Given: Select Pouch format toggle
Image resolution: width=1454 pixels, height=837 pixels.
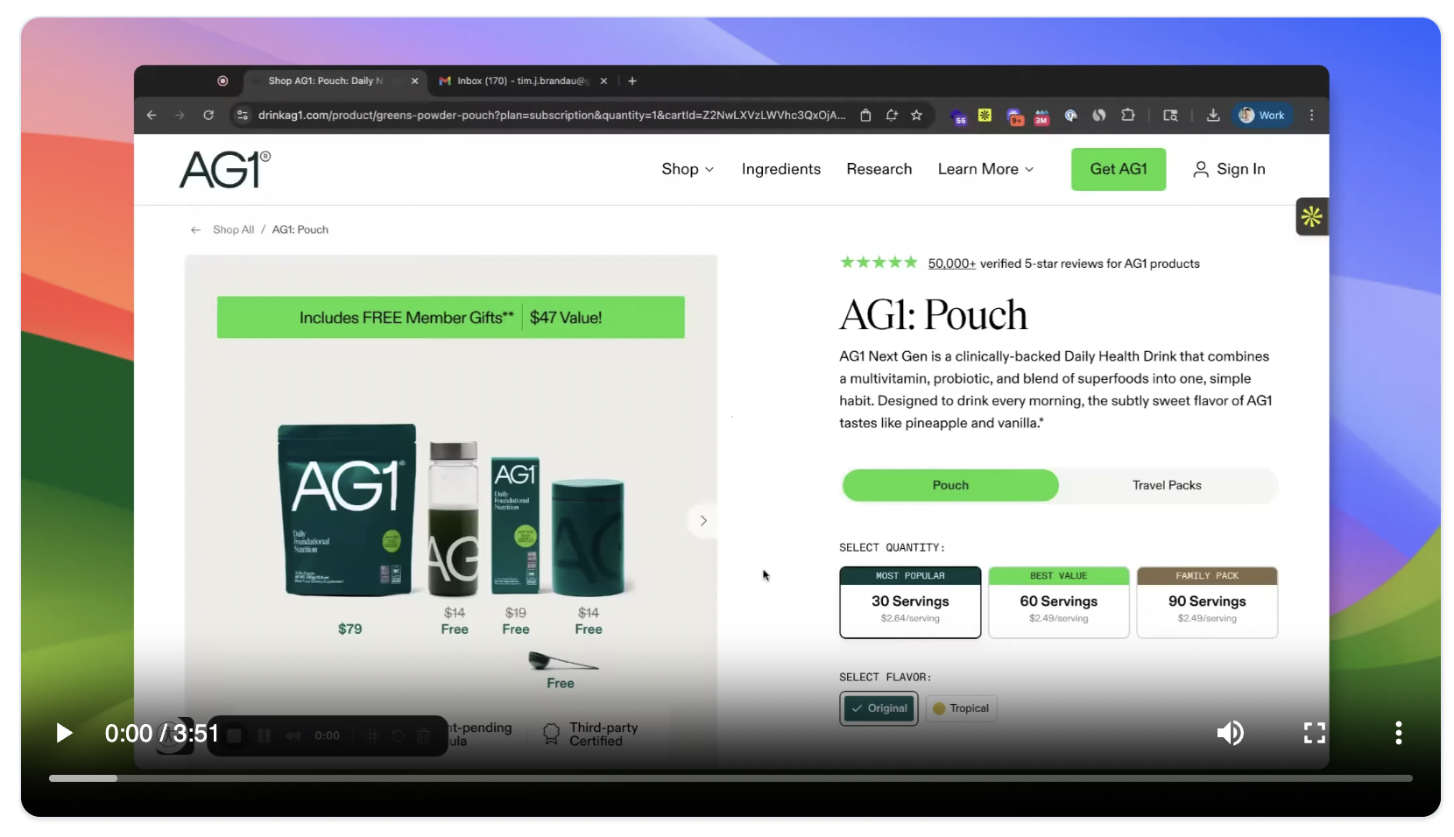Looking at the screenshot, I should pyautogui.click(x=950, y=485).
